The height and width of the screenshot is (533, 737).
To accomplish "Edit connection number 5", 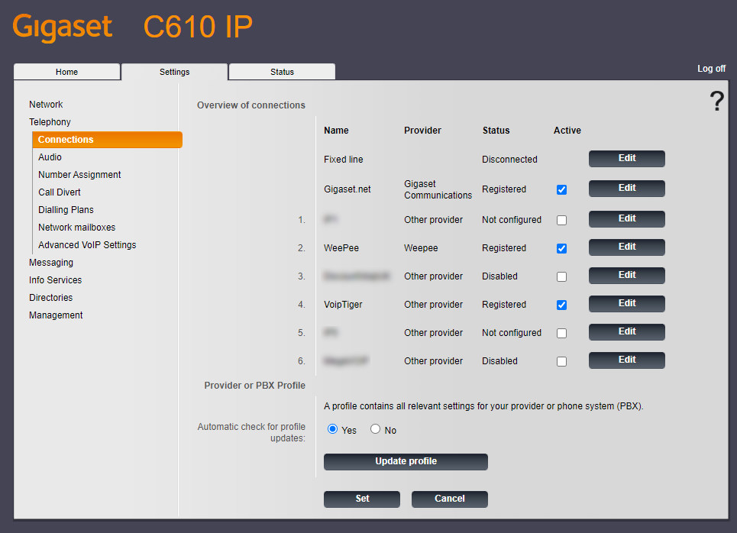I will pos(626,331).
